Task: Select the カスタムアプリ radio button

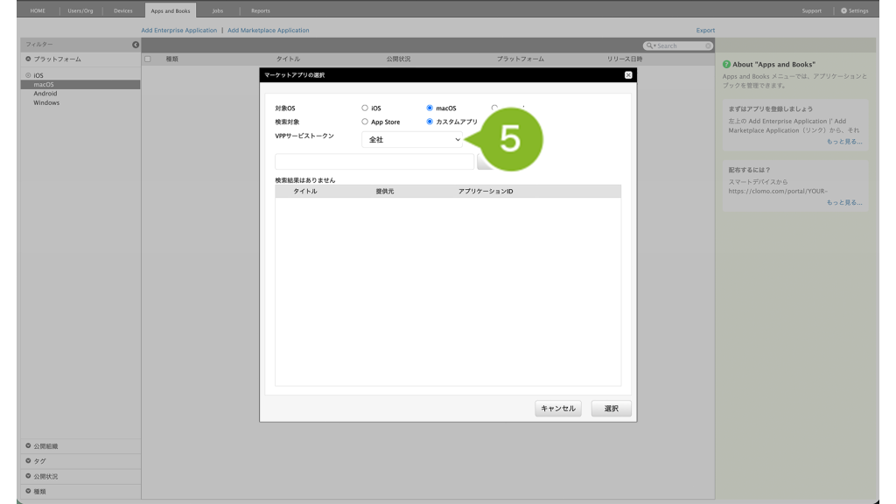Action: click(x=430, y=122)
